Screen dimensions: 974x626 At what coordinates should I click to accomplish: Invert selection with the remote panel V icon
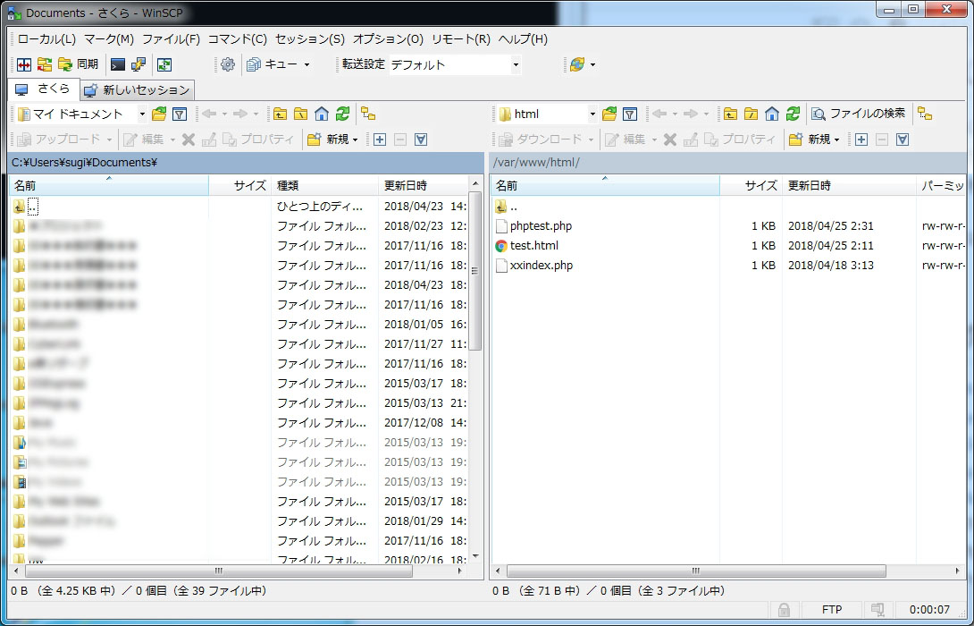coord(902,140)
